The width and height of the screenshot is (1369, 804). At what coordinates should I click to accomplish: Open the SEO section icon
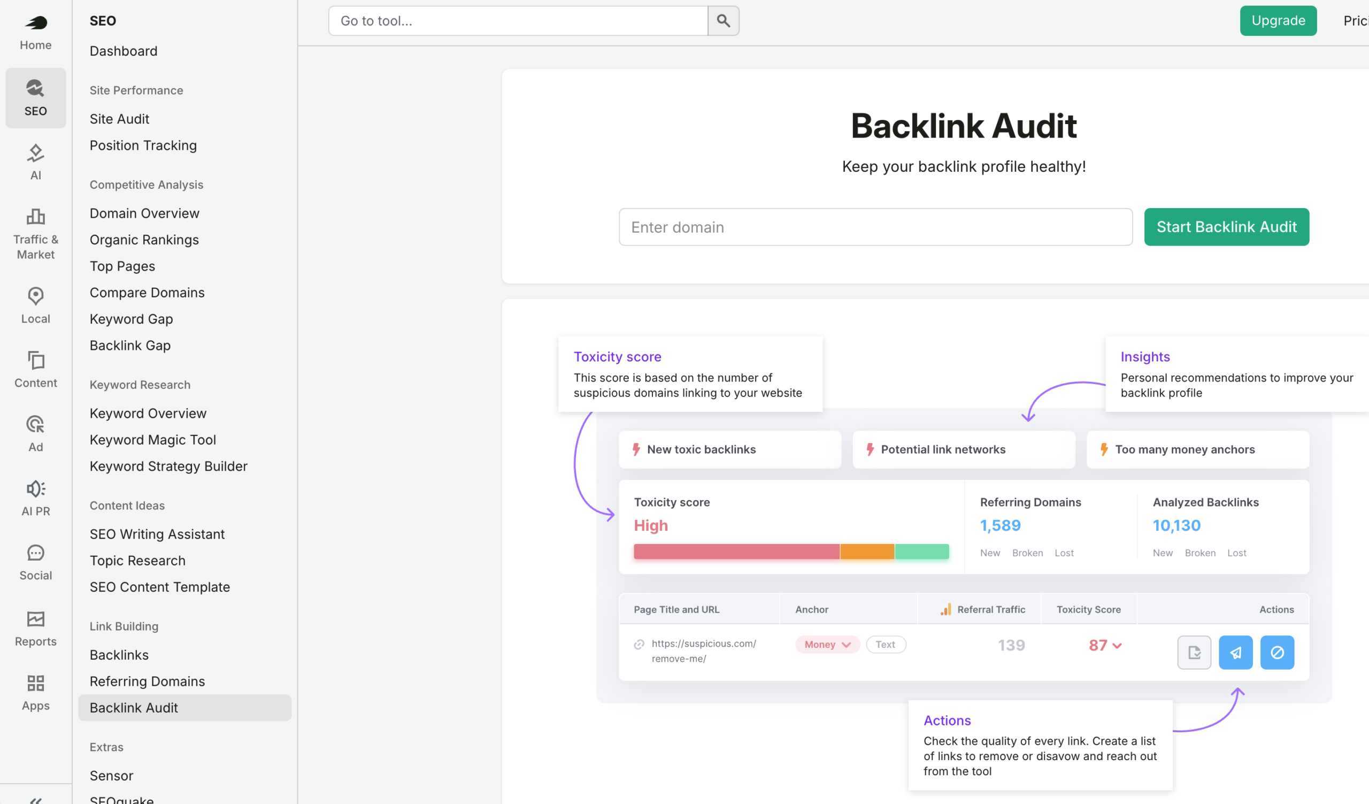35,88
